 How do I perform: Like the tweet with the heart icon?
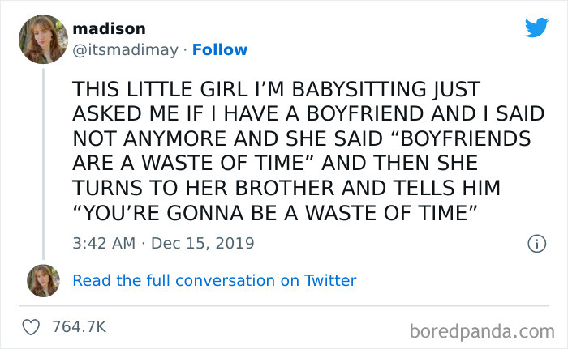(x=32, y=328)
